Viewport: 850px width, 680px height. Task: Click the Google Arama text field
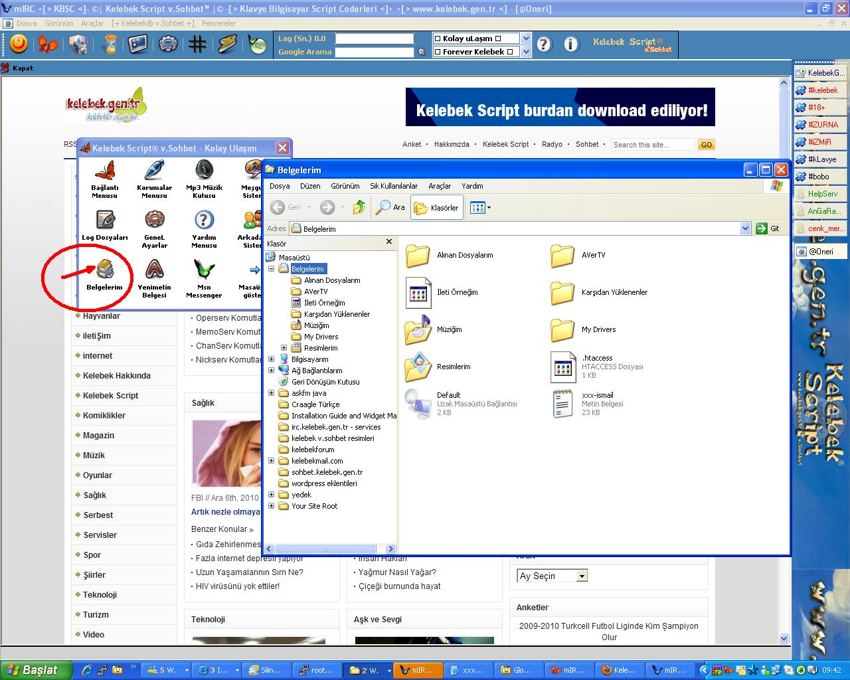pos(375,52)
